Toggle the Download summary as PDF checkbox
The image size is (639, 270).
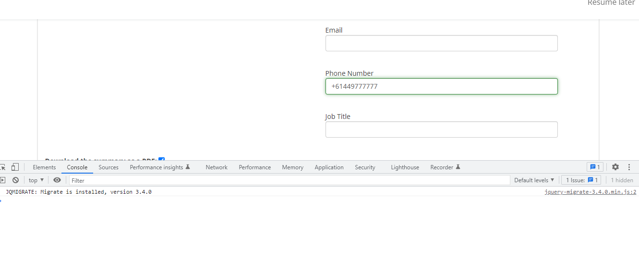[162, 160]
